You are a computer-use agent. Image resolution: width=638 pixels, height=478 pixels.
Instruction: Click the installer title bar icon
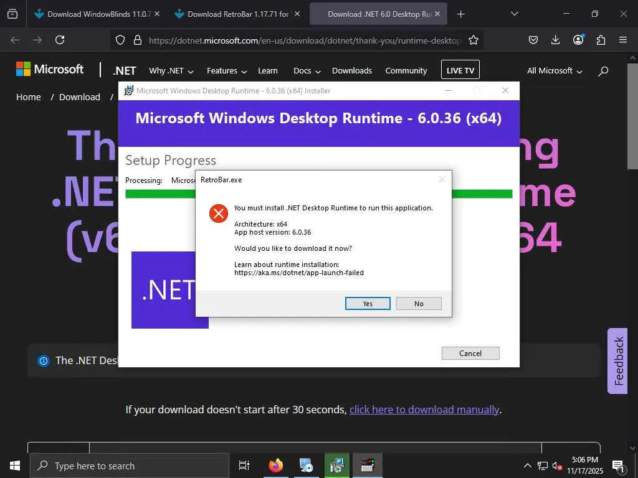(x=128, y=91)
